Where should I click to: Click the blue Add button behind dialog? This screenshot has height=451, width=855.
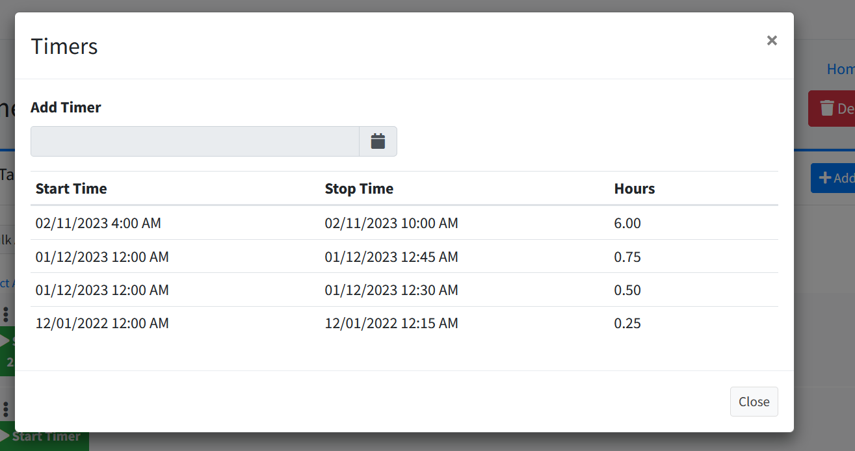click(x=833, y=178)
